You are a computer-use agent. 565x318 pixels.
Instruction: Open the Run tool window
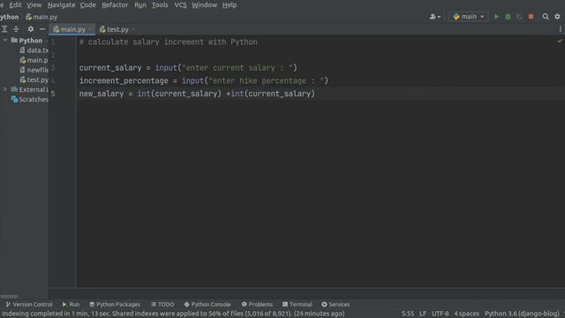[x=71, y=304]
